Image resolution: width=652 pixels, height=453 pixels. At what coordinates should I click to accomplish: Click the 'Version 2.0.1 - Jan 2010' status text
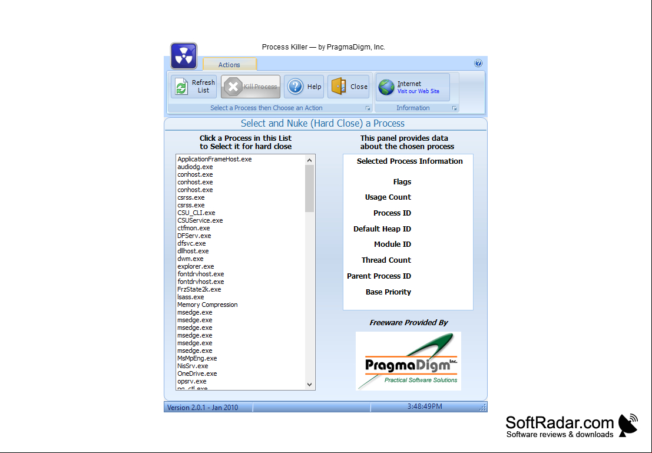click(203, 408)
